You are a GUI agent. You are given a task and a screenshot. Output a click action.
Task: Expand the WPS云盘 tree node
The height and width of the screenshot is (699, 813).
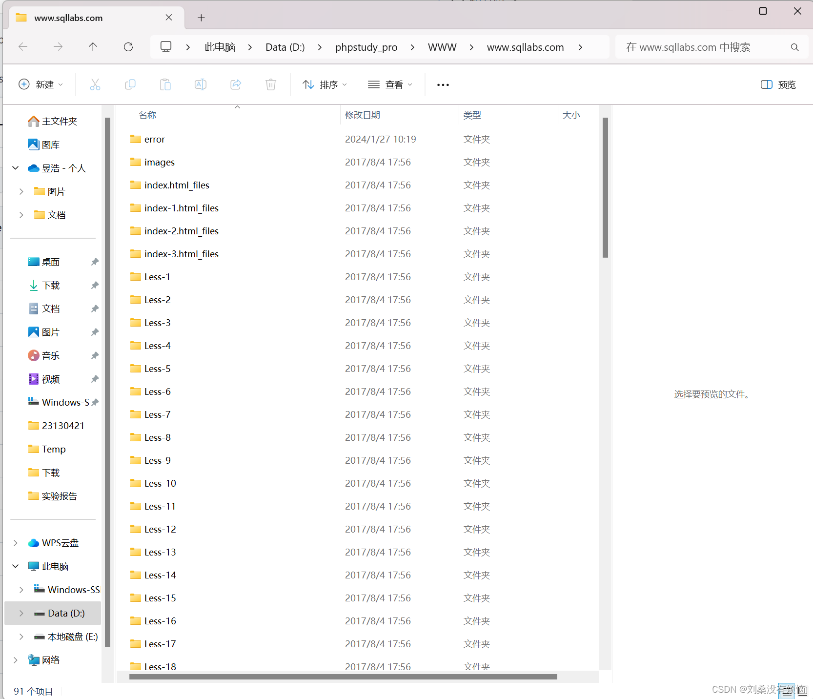click(15, 543)
